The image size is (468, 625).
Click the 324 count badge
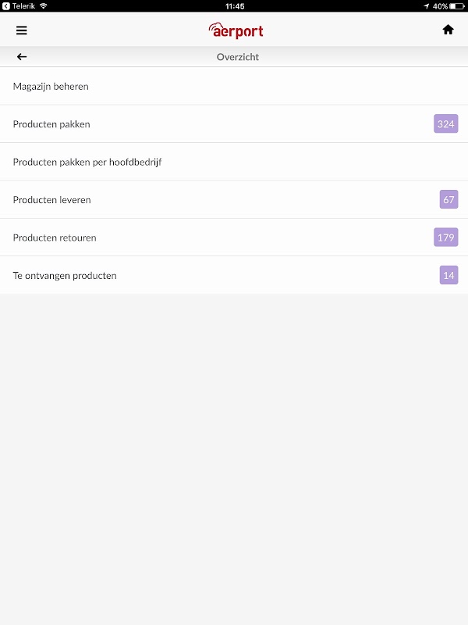click(x=445, y=124)
